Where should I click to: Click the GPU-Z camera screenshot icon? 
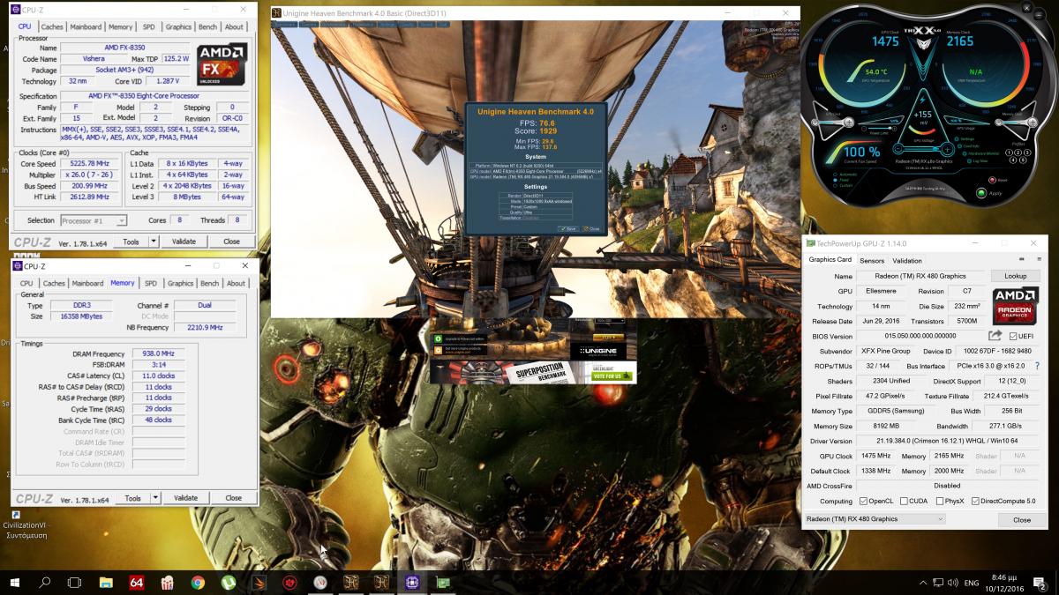point(1024,260)
